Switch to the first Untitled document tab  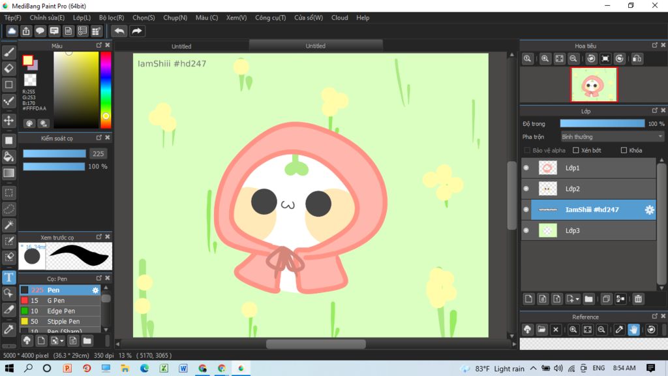click(x=181, y=46)
